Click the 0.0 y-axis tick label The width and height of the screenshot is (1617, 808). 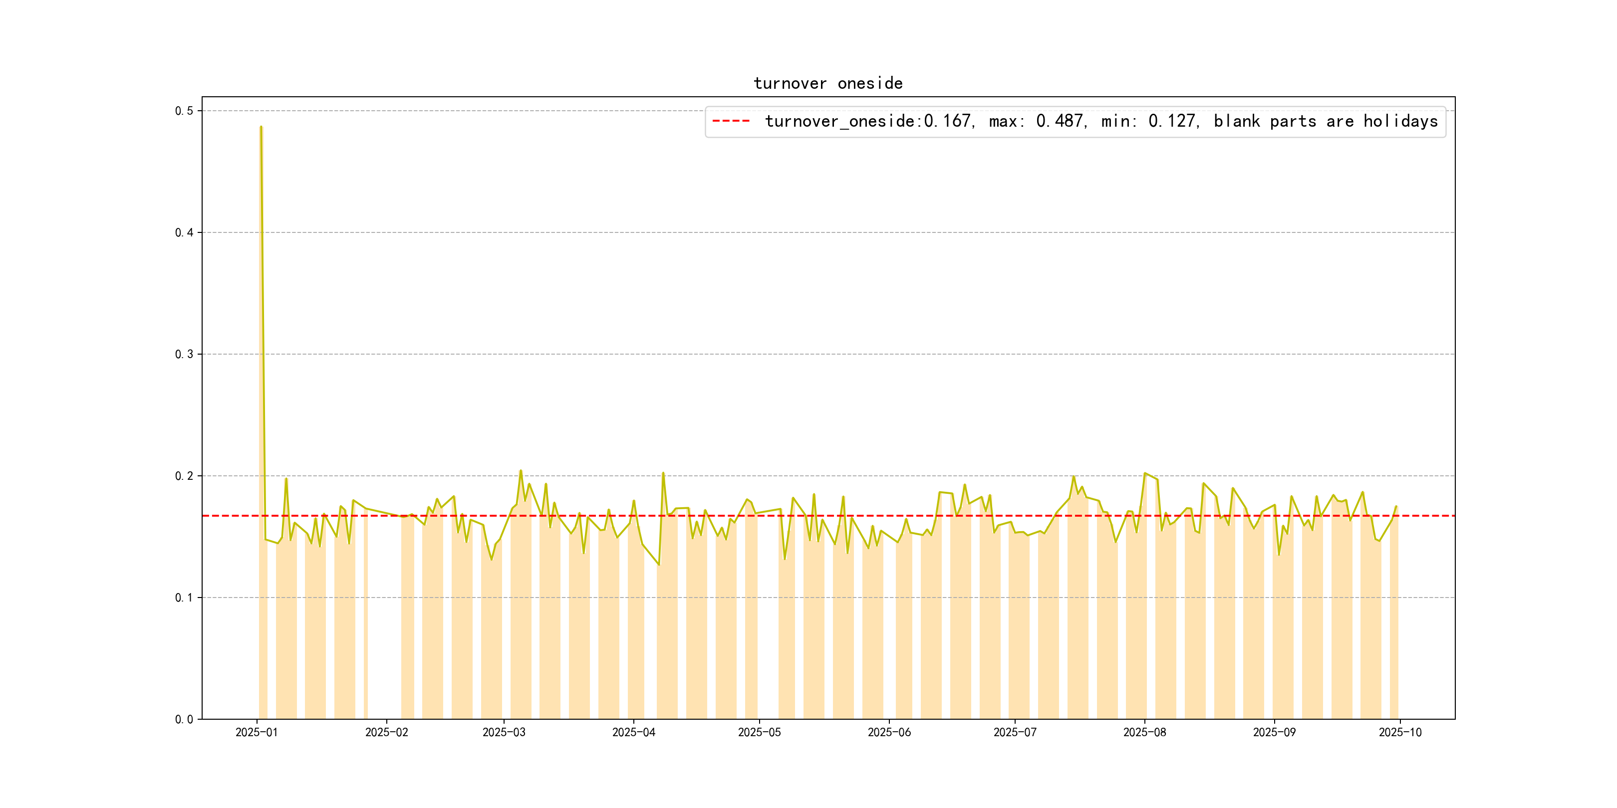coord(184,720)
